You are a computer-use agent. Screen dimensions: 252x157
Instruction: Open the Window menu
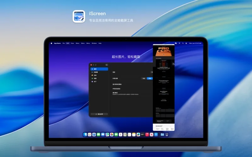pyautogui.click(x=94, y=43)
